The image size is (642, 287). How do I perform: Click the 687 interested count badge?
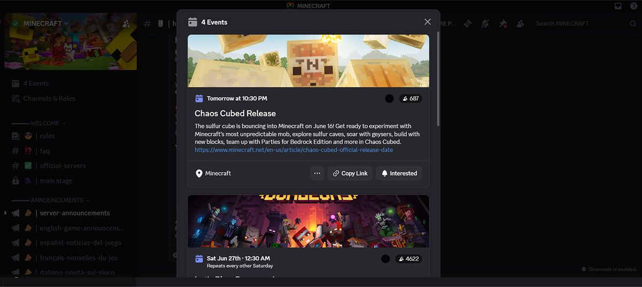[410, 99]
